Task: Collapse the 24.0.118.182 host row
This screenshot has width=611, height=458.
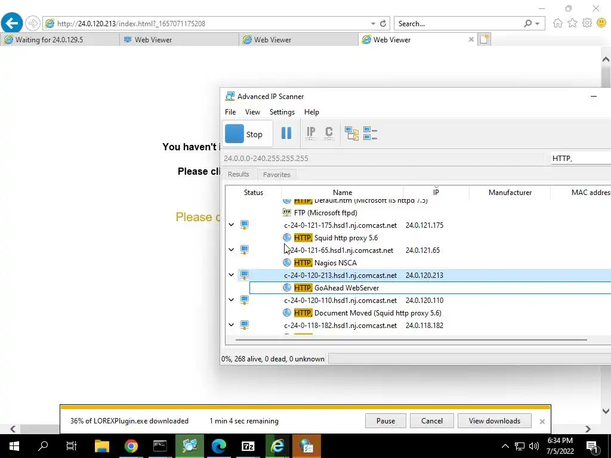Action: (x=231, y=325)
